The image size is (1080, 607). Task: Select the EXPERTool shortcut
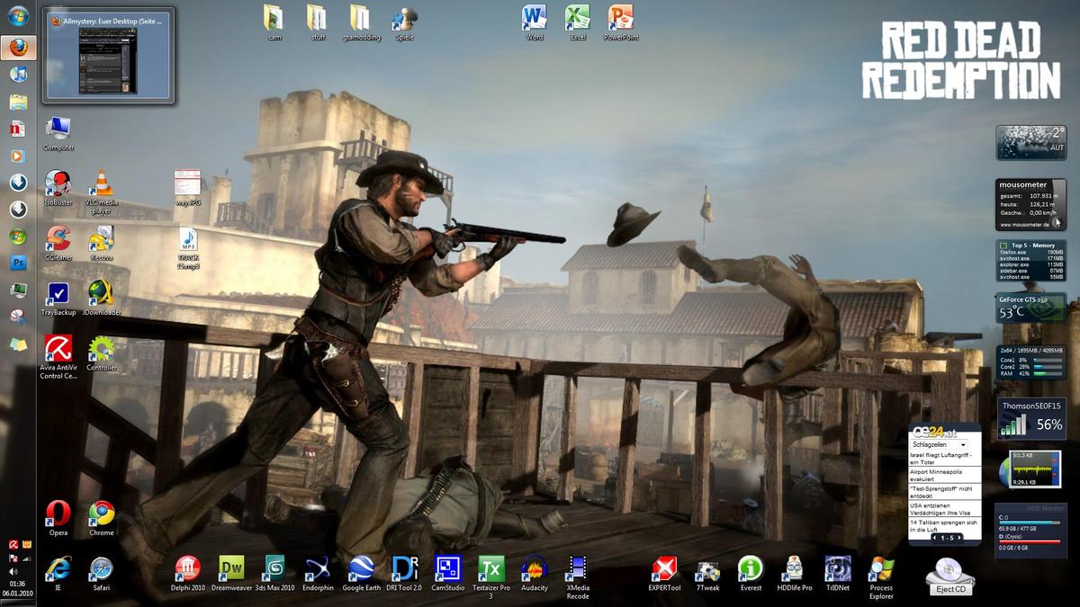(664, 574)
